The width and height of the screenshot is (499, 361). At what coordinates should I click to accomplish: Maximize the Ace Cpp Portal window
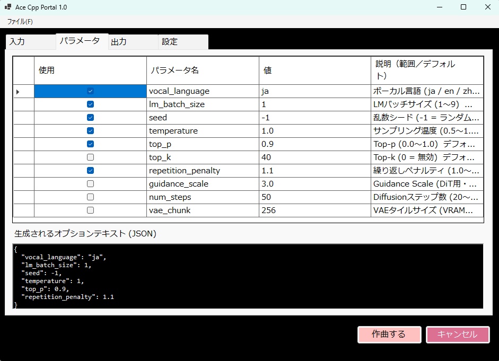point(463,7)
